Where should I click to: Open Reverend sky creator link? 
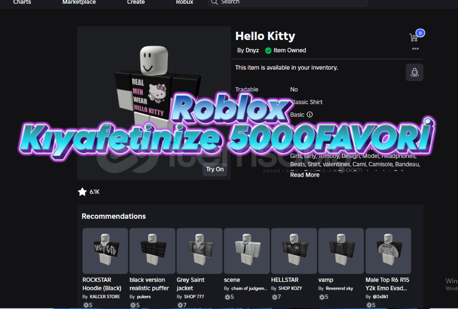point(340,288)
